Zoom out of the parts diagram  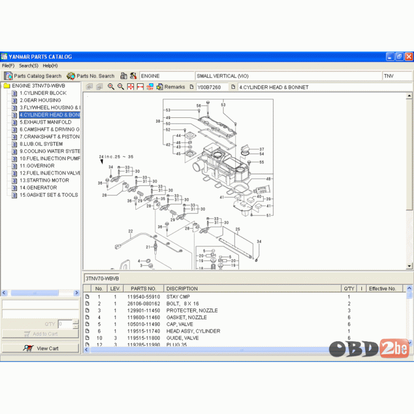[120, 87]
